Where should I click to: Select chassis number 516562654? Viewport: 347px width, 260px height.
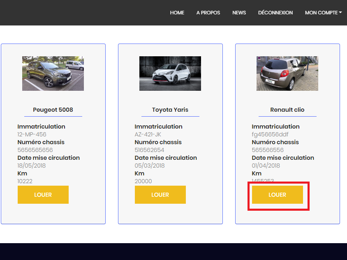(x=149, y=150)
